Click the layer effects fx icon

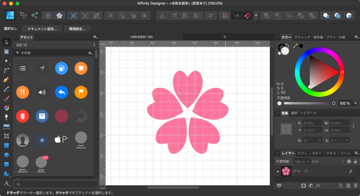[x=318, y=185]
